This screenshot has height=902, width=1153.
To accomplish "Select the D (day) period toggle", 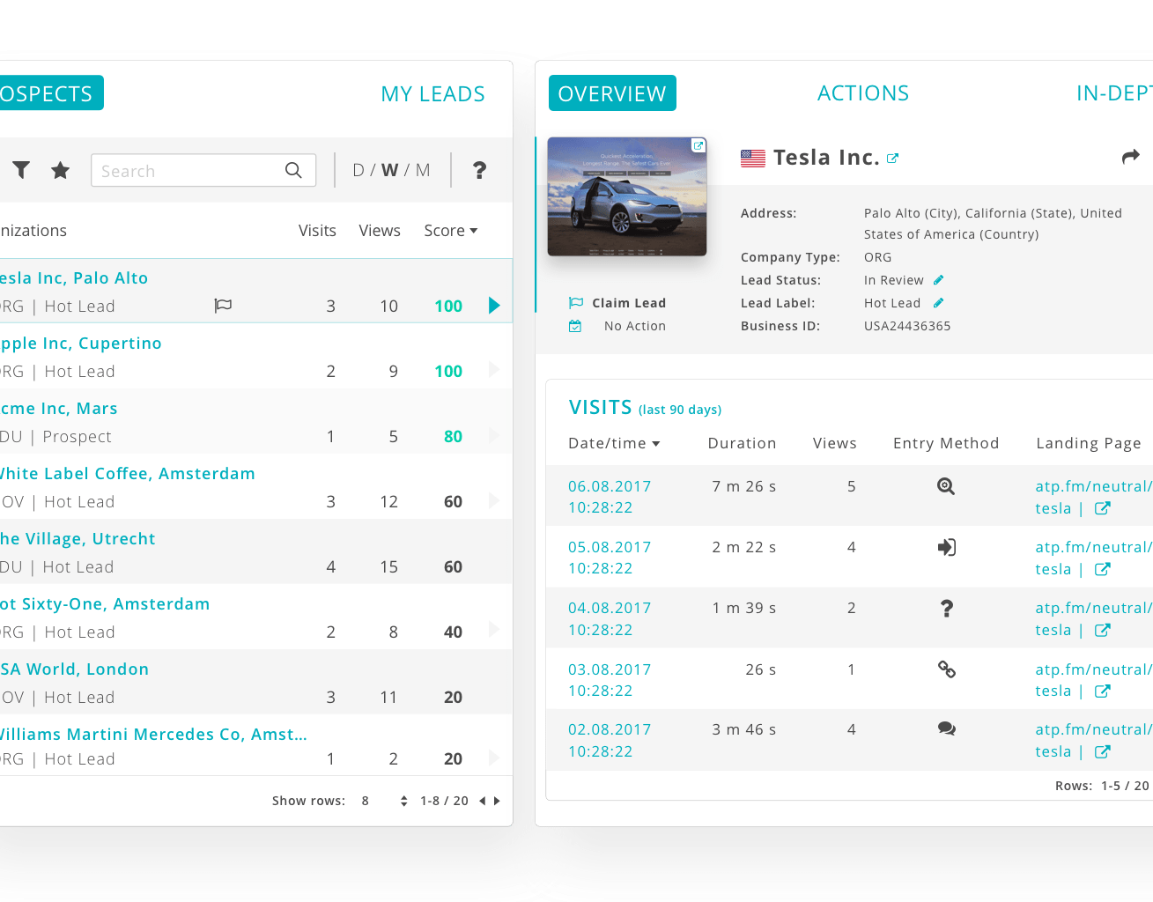I will click(x=358, y=170).
